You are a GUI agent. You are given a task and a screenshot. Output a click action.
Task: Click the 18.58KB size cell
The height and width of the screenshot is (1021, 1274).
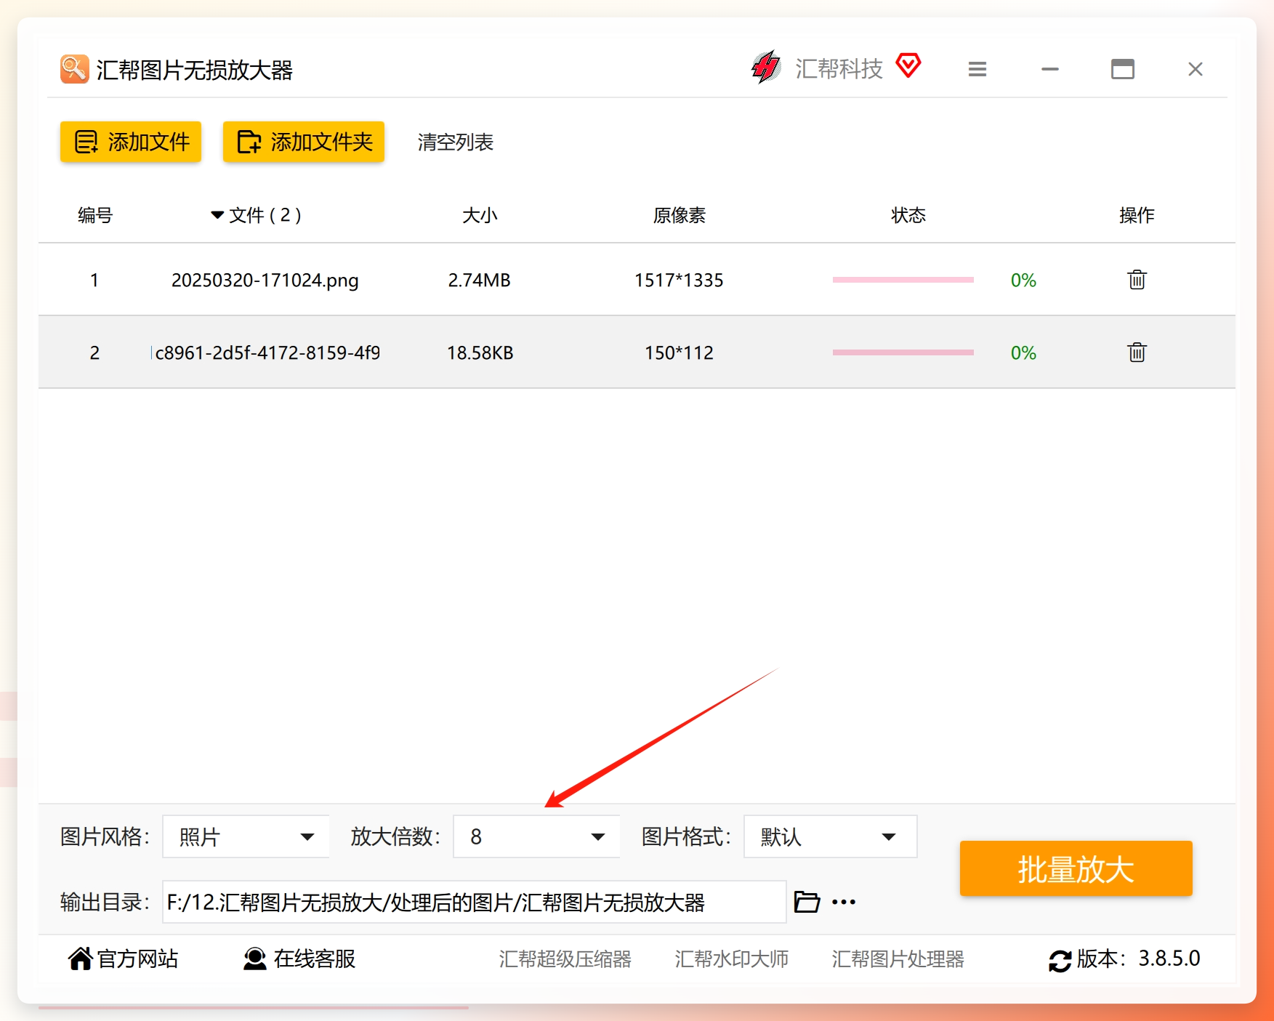(x=480, y=352)
